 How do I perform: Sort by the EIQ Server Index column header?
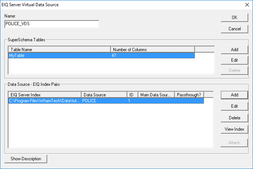coord(45,95)
